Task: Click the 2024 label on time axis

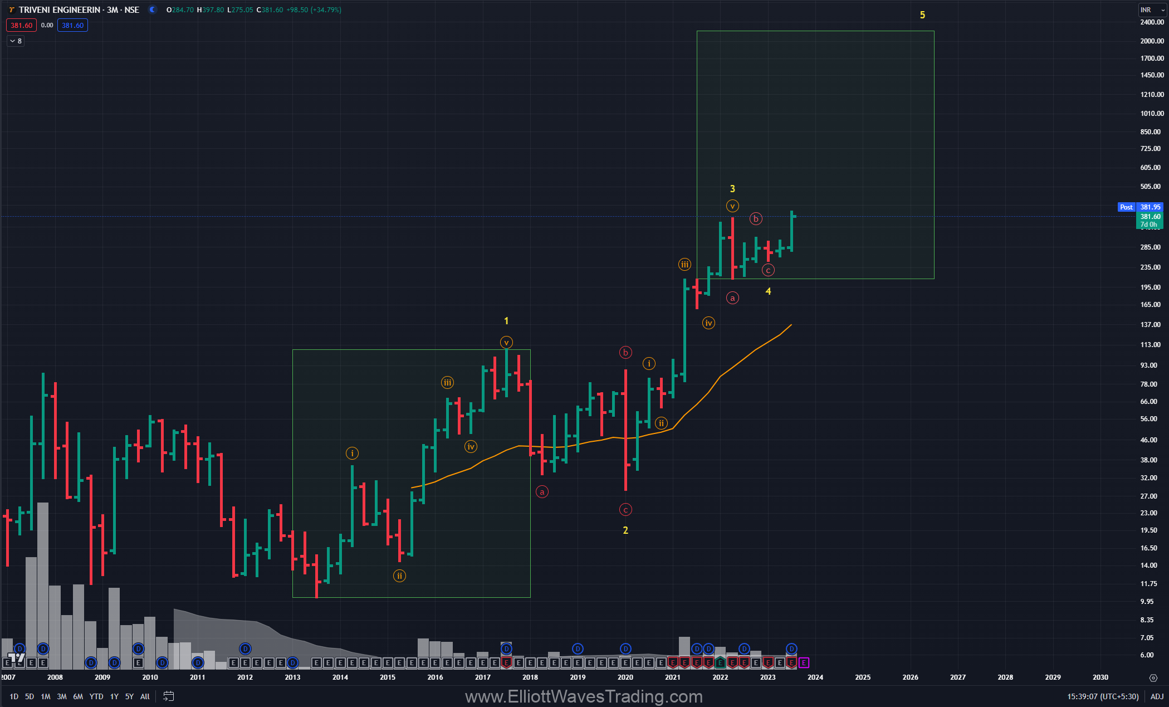Action: click(x=815, y=677)
